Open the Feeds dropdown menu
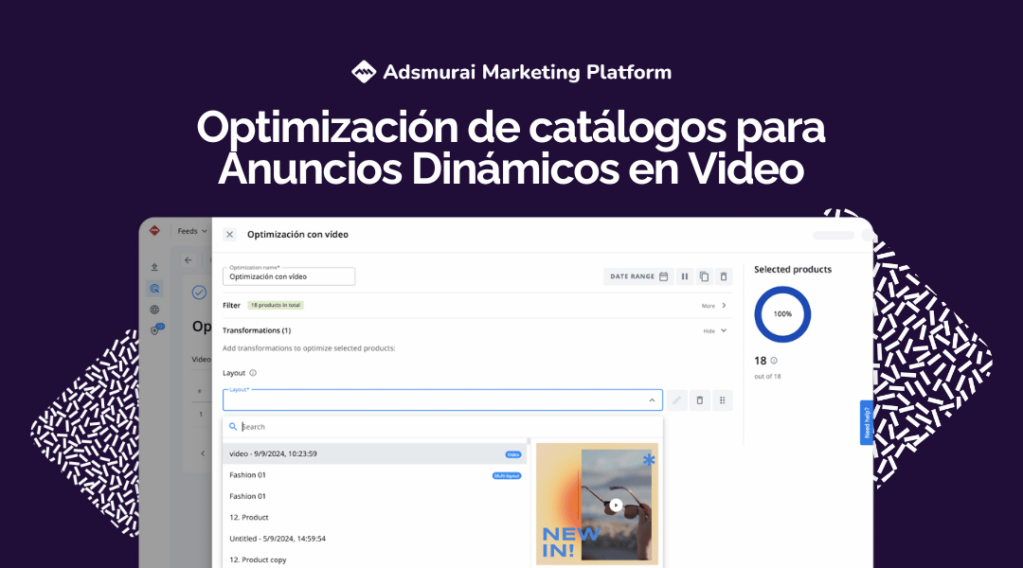 coord(192,232)
